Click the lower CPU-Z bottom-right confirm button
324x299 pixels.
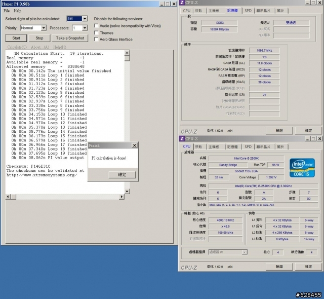308,267
